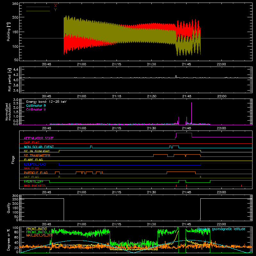Viewport: 256px width, 256px height.
Task: Click the green FRONT_RATIO_1225 legend label
Action: point(42,232)
